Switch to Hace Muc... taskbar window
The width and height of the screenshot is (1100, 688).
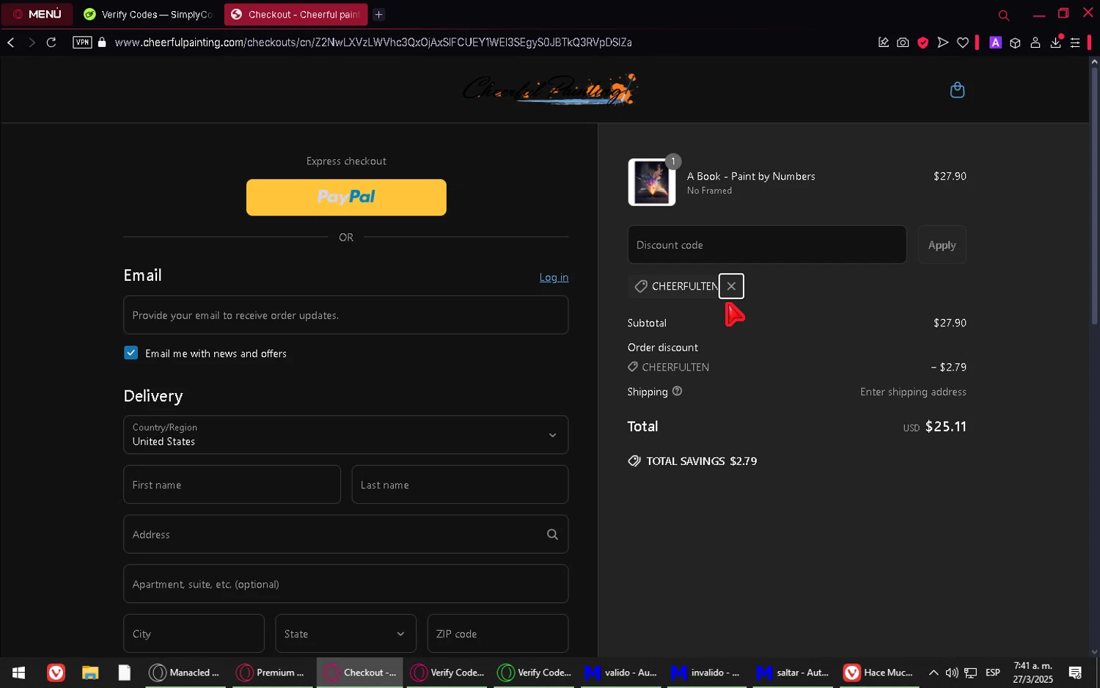click(x=880, y=673)
